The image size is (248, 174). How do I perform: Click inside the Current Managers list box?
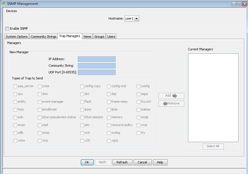point(213,98)
